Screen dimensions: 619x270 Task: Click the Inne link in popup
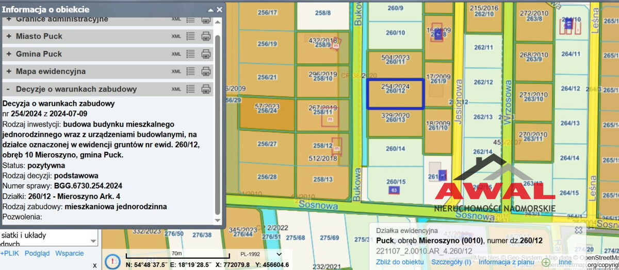564,262
